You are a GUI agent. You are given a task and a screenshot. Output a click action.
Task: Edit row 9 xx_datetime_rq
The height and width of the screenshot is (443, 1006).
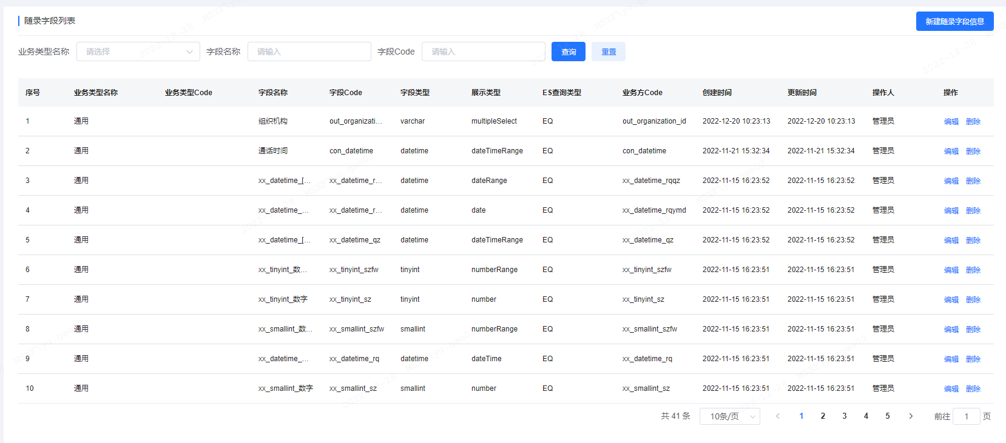point(951,359)
